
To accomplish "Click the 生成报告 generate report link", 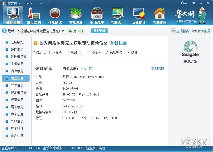I will (x=183, y=31).
